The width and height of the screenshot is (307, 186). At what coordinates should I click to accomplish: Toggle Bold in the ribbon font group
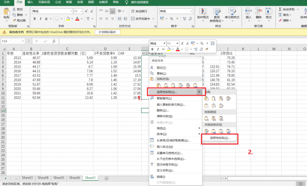click(x=35, y=19)
